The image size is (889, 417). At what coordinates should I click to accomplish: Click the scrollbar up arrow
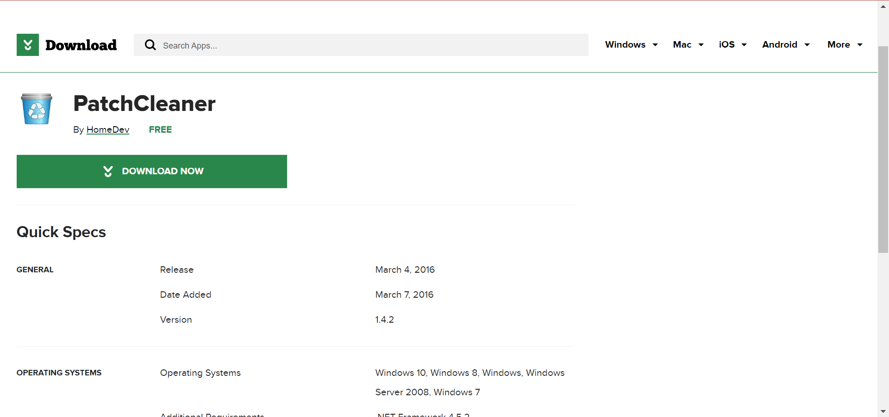pyautogui.click(x=883, y=6)
